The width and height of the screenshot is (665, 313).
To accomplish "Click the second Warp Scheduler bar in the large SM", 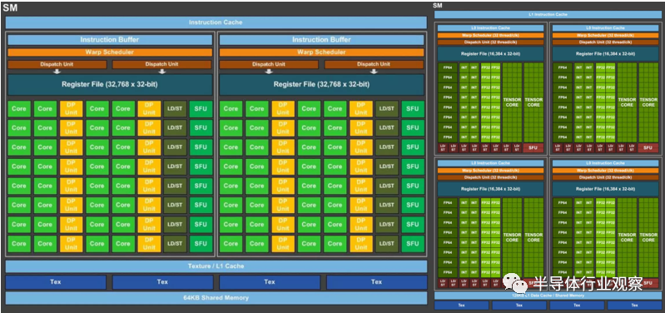I will click(321, 52).
